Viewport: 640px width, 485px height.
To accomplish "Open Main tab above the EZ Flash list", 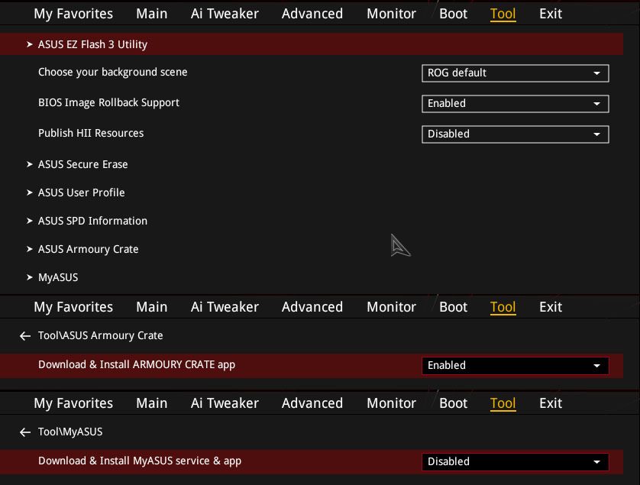I will click(152, 14).
